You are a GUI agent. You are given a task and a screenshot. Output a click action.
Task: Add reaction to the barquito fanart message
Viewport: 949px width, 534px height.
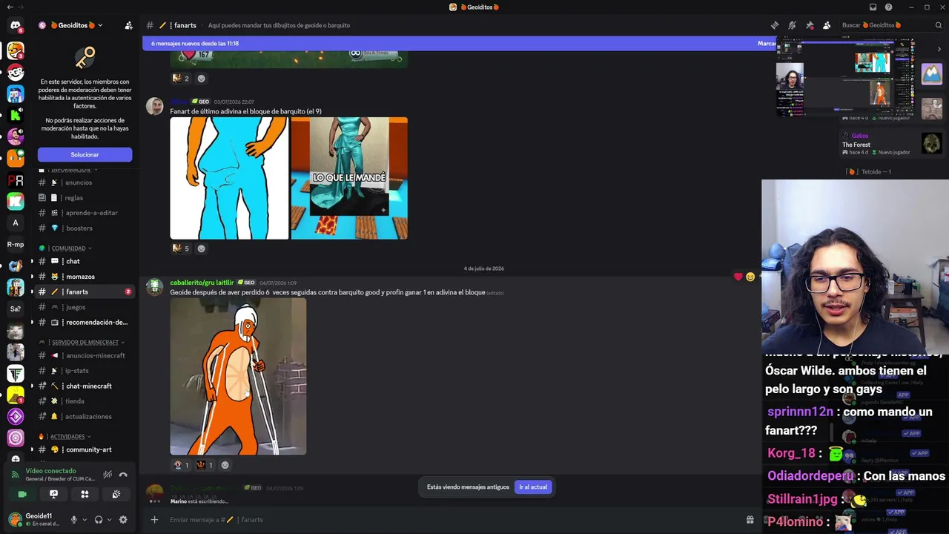pyautogui.click(x=201, y=248)
